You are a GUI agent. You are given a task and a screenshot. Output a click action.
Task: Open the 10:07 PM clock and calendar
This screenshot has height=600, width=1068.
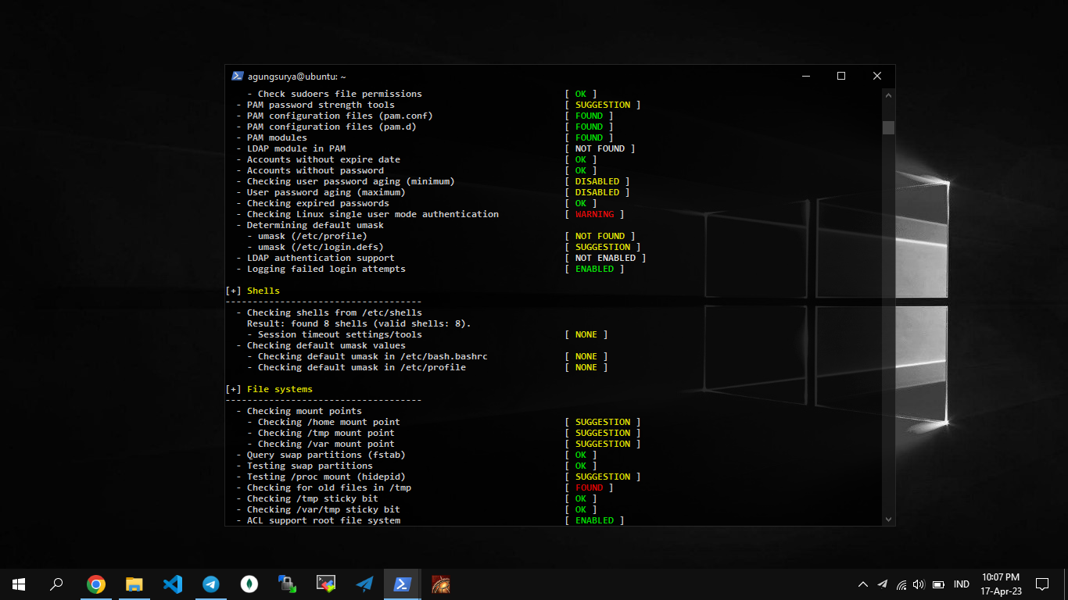click(x=1001, y=584)
